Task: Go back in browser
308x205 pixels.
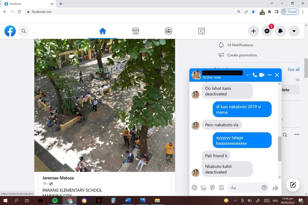Action: point(5,12)
